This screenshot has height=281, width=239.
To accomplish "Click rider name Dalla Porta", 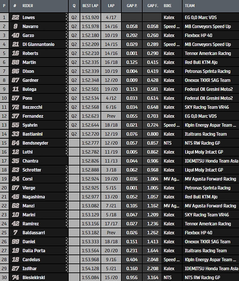I will click(x=34, y=251).
